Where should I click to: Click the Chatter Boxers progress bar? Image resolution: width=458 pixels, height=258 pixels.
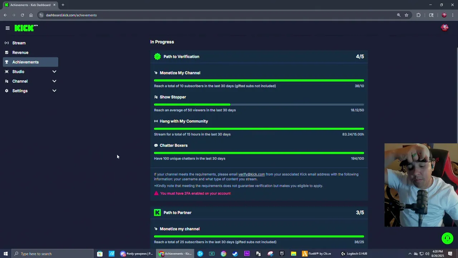(259, 153)
